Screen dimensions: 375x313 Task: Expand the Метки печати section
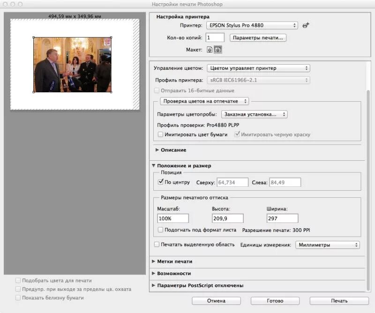click(154, 261)
